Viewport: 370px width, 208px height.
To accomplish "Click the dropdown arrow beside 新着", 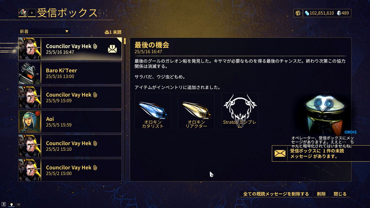I will [x=67, y=31].
